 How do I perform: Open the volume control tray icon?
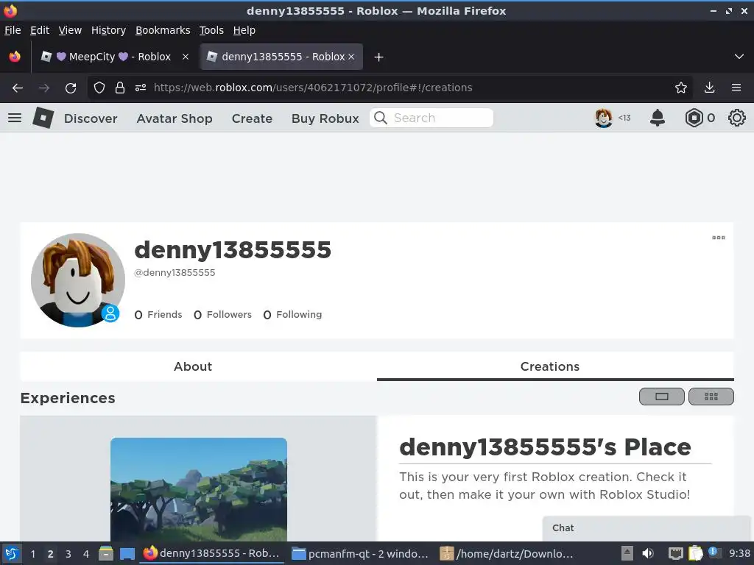point(648,553)
